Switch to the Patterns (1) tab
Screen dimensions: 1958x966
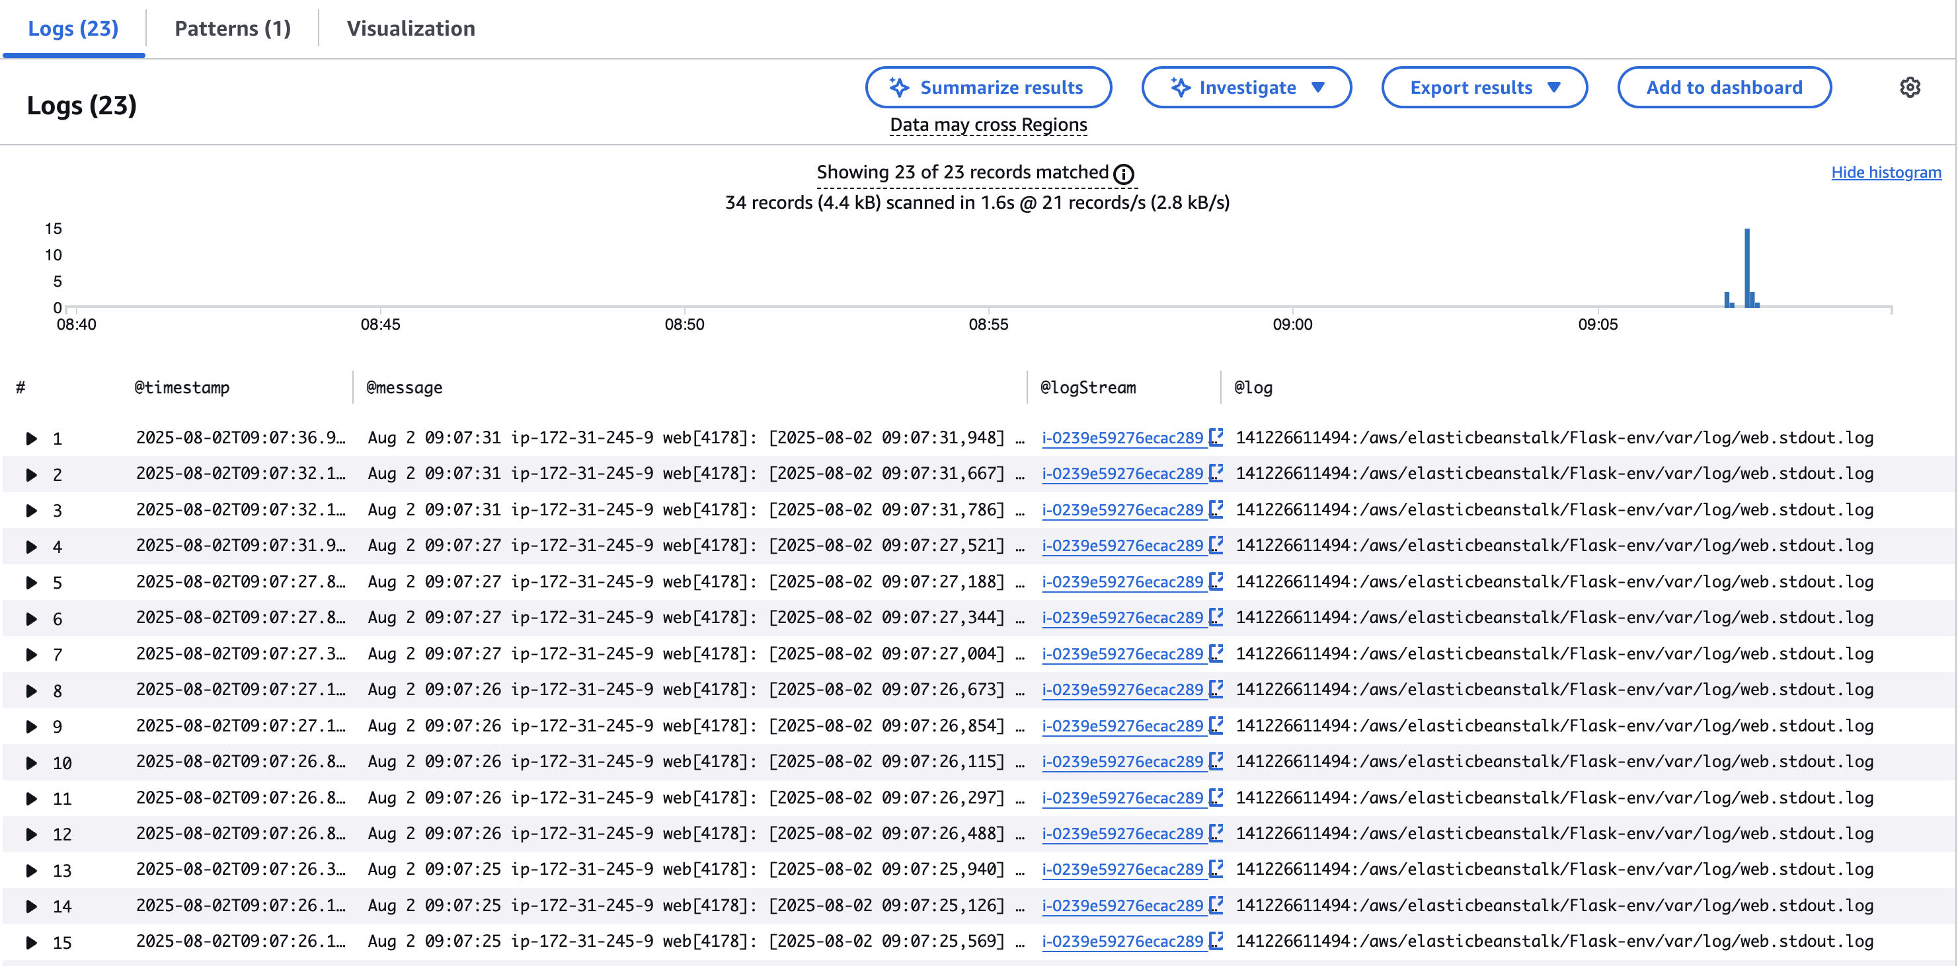click(233, 28)
